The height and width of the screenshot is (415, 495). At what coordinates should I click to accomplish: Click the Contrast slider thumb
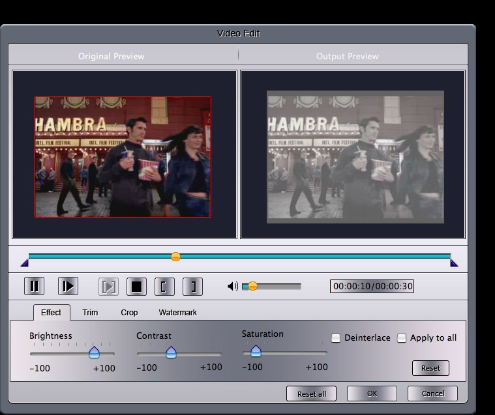(x=171, y=352)
